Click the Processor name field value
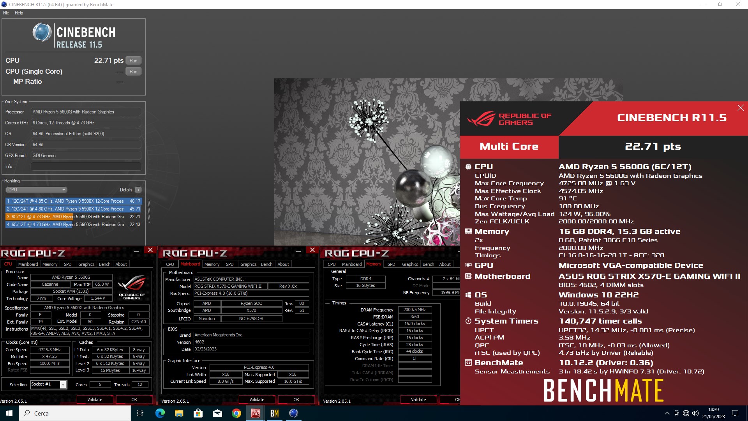748x421 pixels. point(86,112)
